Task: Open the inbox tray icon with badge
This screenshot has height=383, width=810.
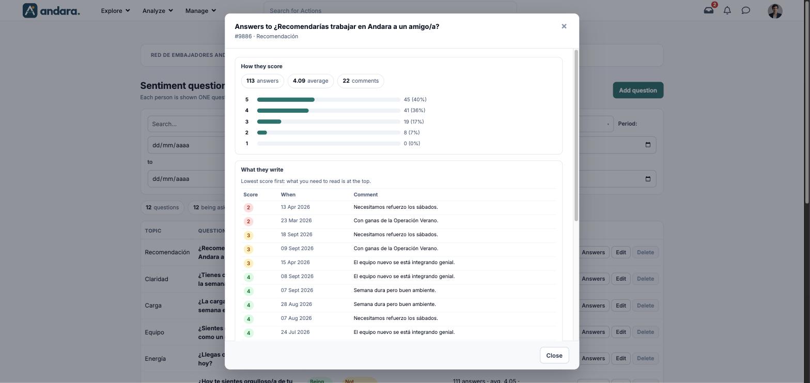Action: point(709,10)
